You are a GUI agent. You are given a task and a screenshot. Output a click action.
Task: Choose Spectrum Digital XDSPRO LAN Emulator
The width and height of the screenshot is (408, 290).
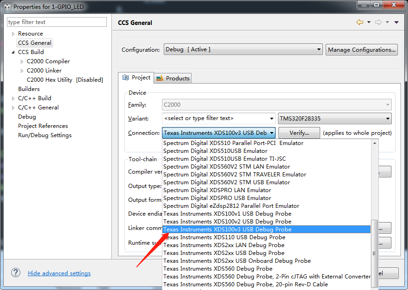pyautogui.click(x=266, y=190)
